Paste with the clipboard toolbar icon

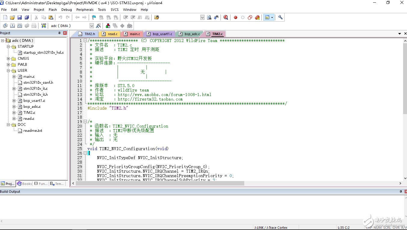[51, 17]
